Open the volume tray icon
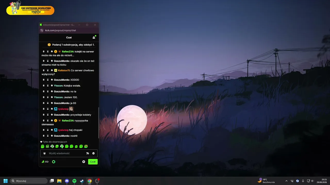The width and height of the screenshot is (330, 185). click(312, 181)
